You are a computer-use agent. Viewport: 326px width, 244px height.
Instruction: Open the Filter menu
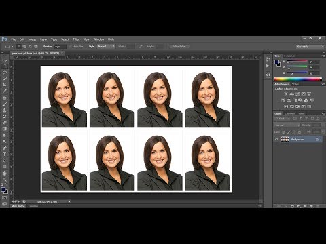click(76, 39)
